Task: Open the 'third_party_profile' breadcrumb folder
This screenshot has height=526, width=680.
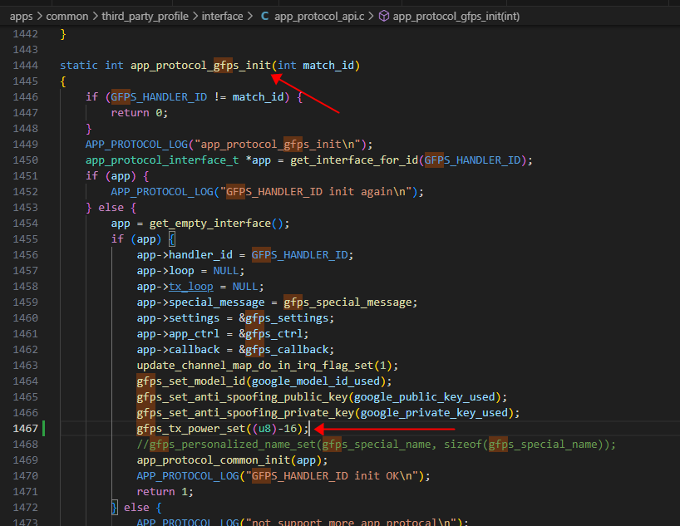Action: point(145,17)
